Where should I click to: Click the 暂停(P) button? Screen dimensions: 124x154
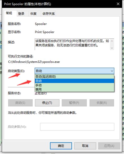click(x=74, y=103)
